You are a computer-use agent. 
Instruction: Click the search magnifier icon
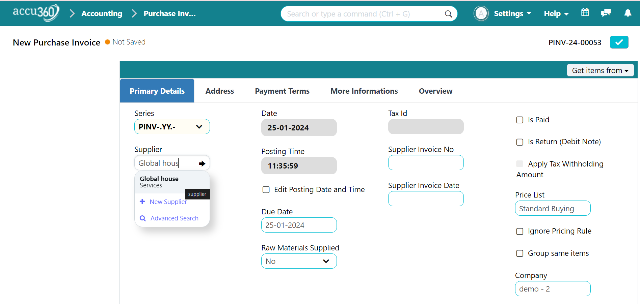(x=448, y=14)
